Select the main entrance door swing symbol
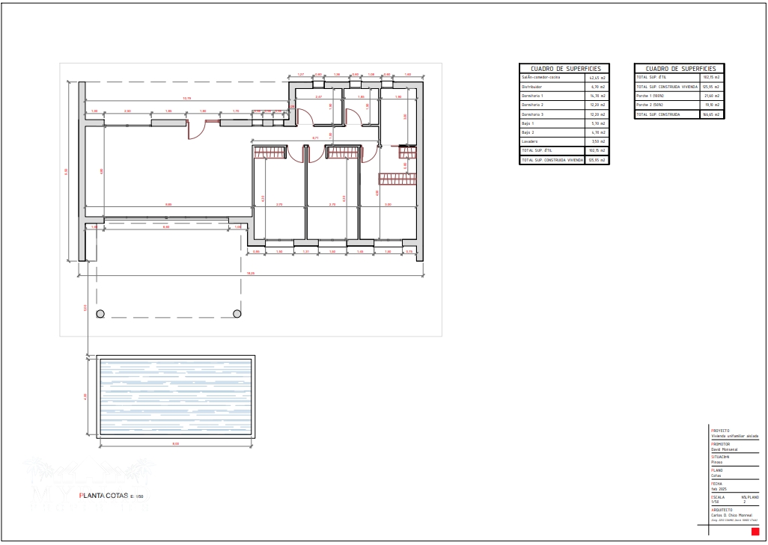Image resolution: width=768 pixels, height=545 pixels. coord(196,131)
